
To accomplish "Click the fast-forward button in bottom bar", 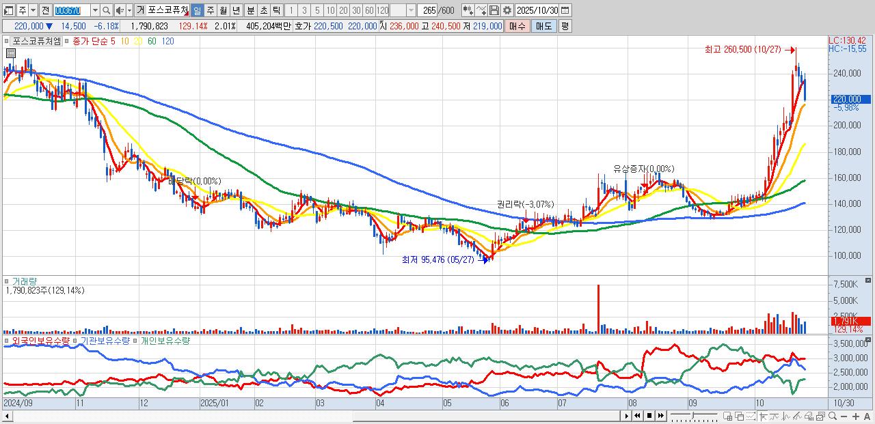I will 661,416.
